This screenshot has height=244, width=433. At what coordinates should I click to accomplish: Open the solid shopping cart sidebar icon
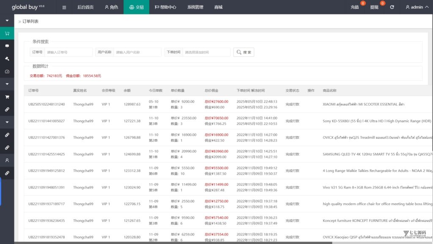[x=7, y=97]
